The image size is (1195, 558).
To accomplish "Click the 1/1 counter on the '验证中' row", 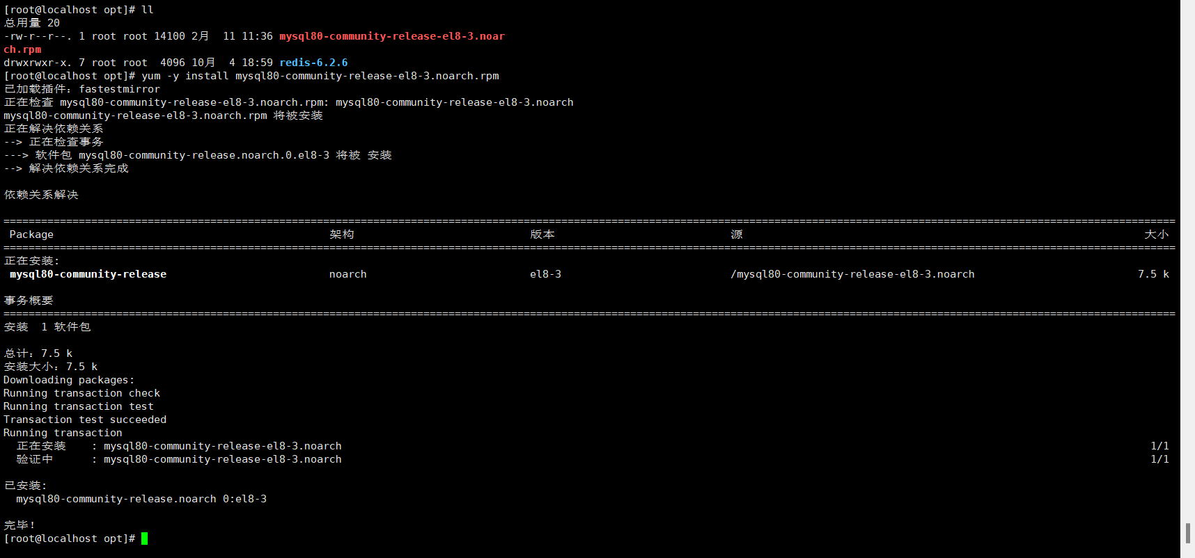I will pyautogui.click(x=1159, y=459).
